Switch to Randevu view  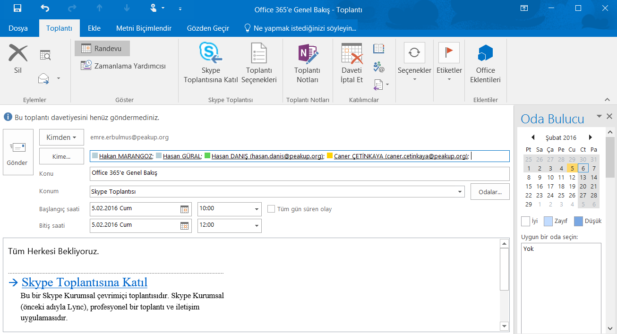click(x=102, y=49)
